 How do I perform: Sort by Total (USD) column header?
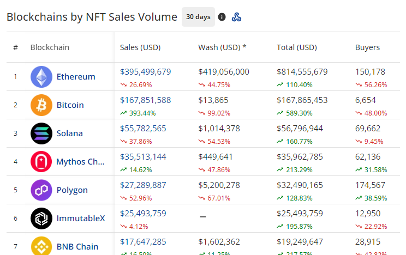click(297, 47)
